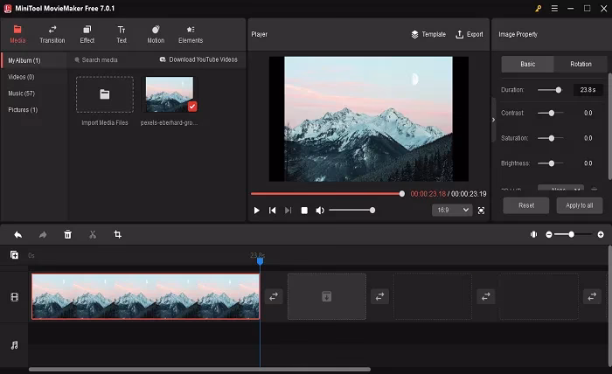Click the Export button

(x=469, y=34)
